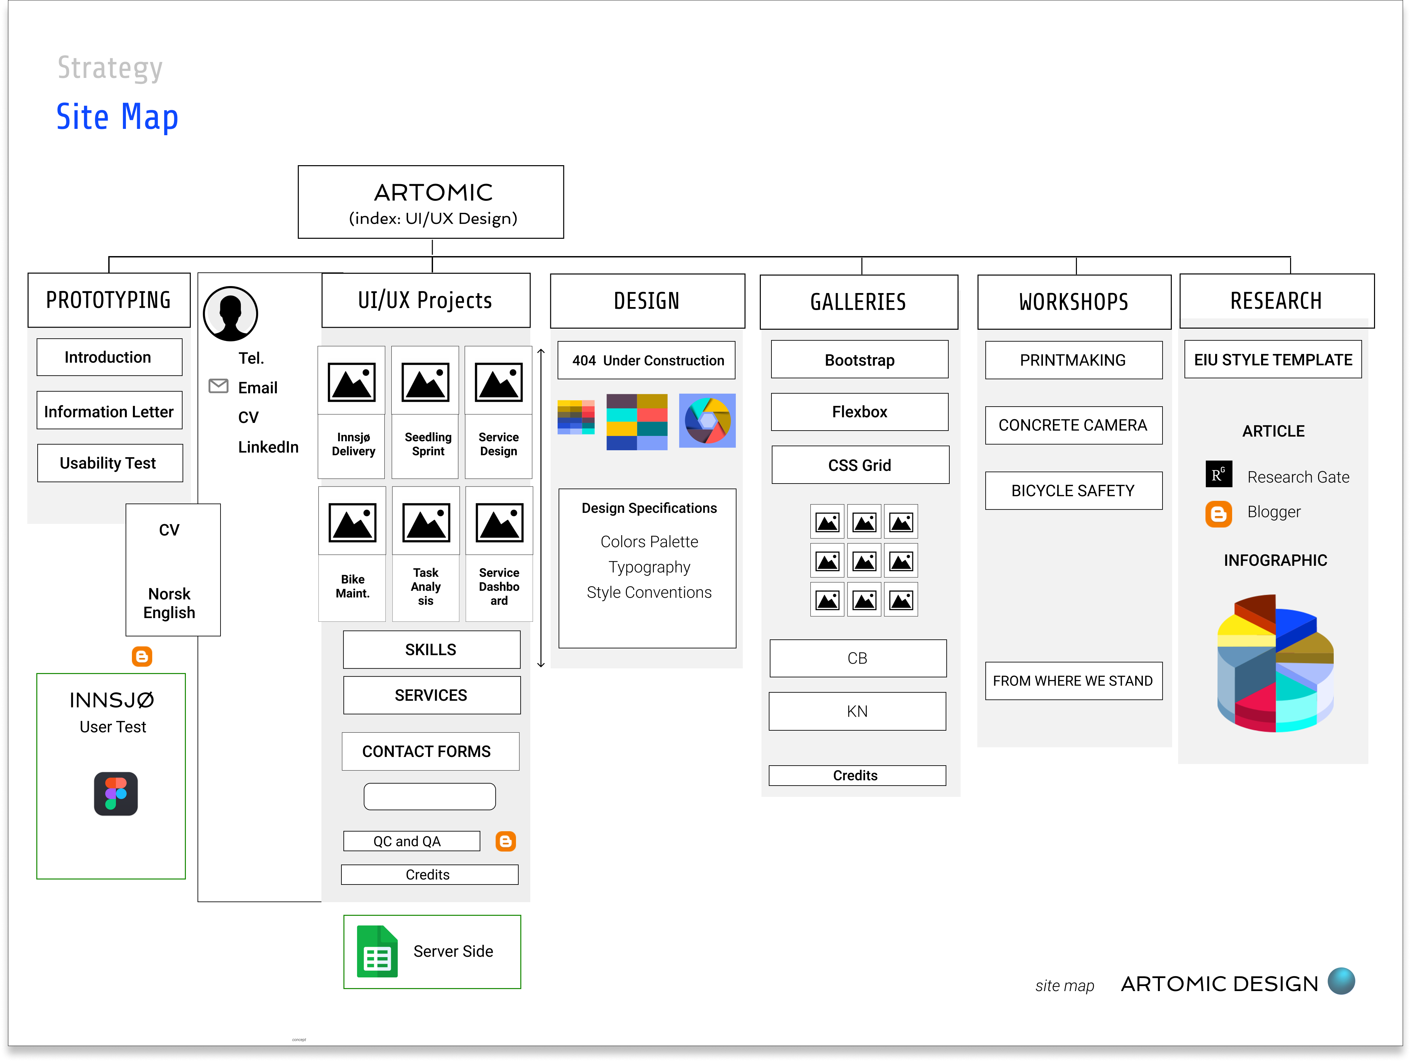
Task: Click the Blogger icon below the CV box
Action: pos(142,656)
